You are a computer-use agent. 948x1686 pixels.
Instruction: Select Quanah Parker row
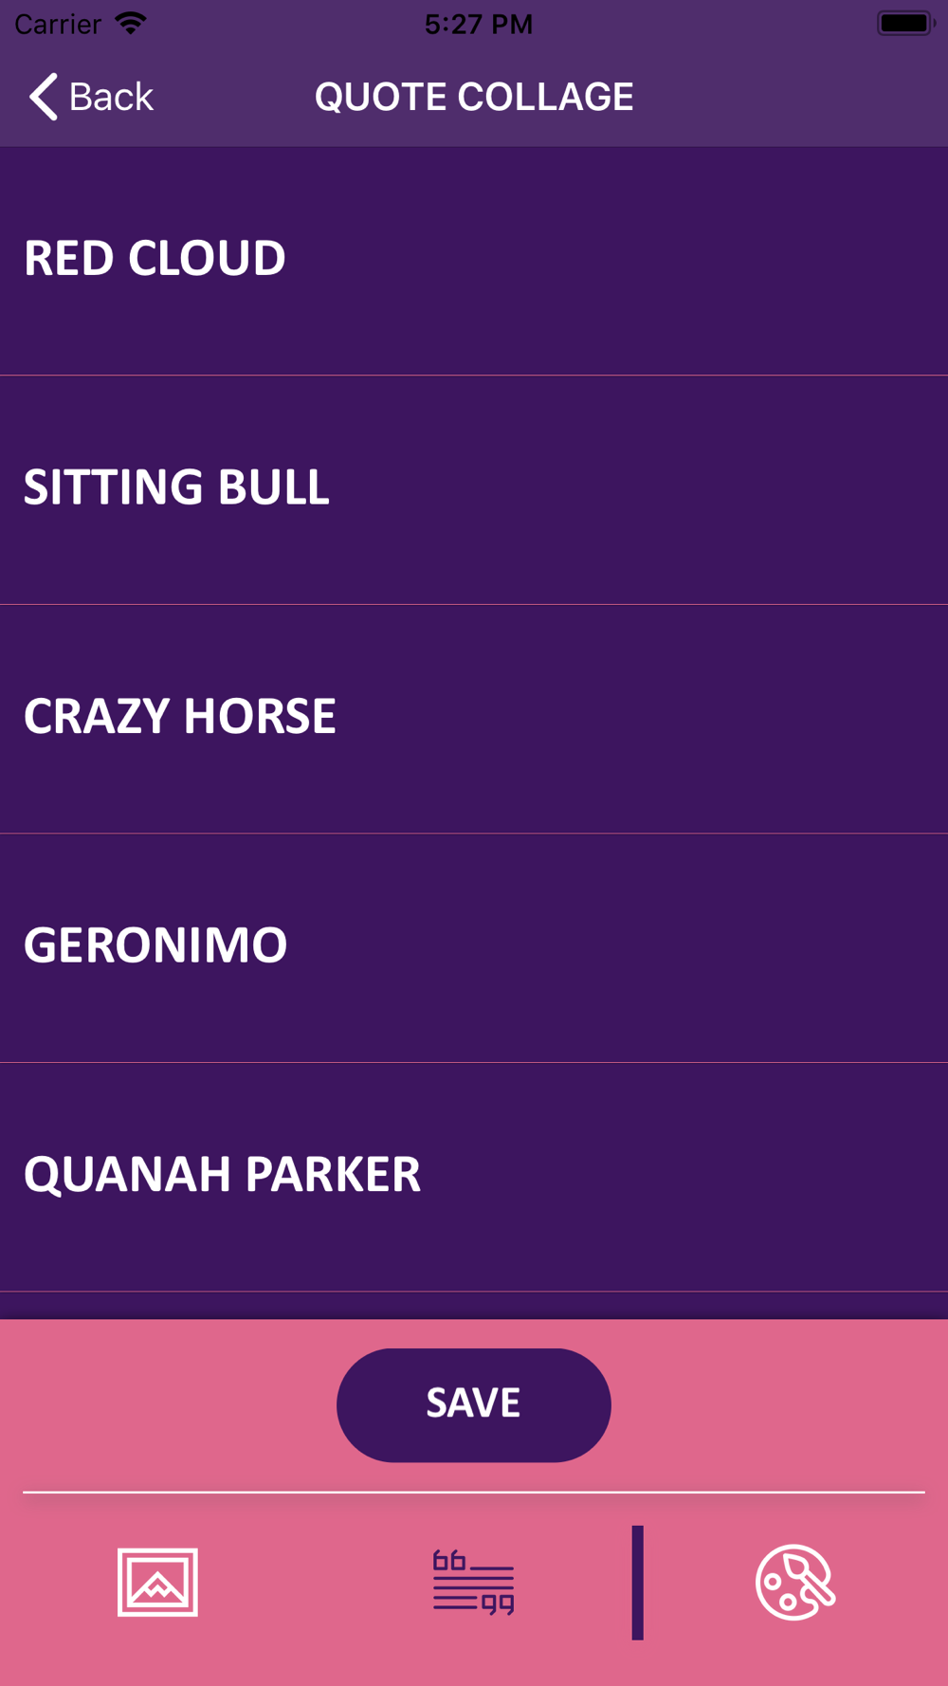click(474, 1177)
